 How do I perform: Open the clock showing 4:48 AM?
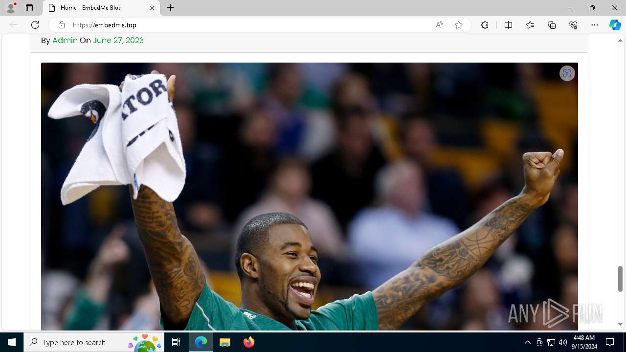click(x=584, y=342)
